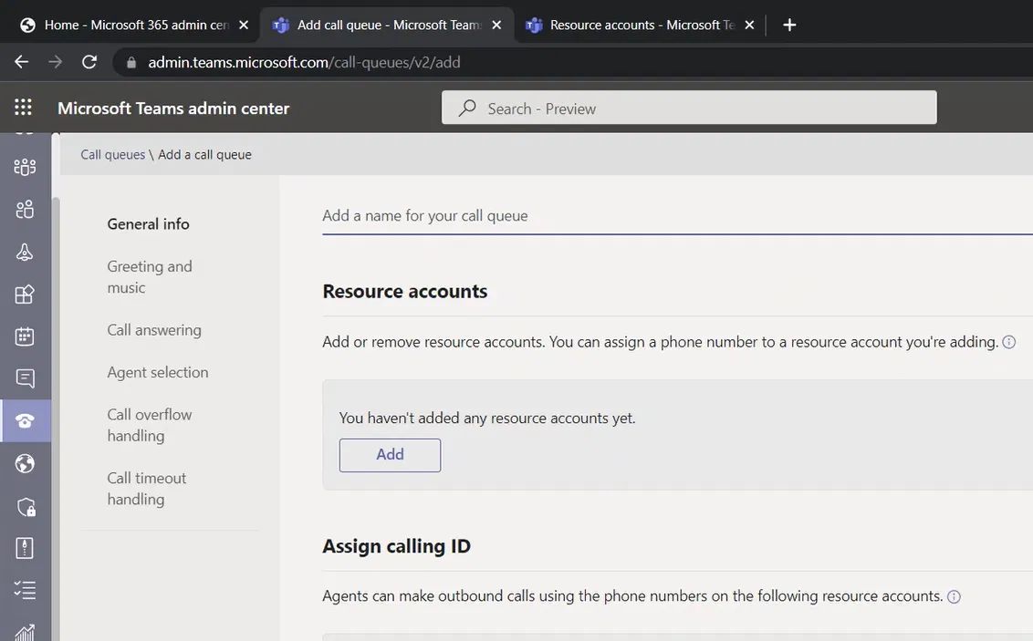This screenshot has height=641, width=1033.
Task: Open Messaging policies chat icon in the sidebar
Action: 25,378
